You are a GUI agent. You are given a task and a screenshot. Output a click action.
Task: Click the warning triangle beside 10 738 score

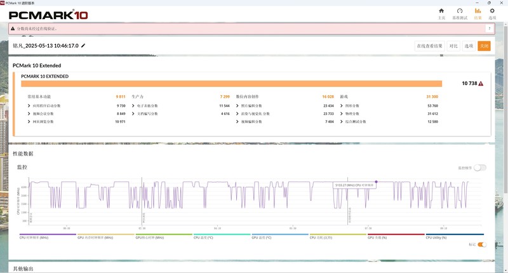(x=481, y=84)
